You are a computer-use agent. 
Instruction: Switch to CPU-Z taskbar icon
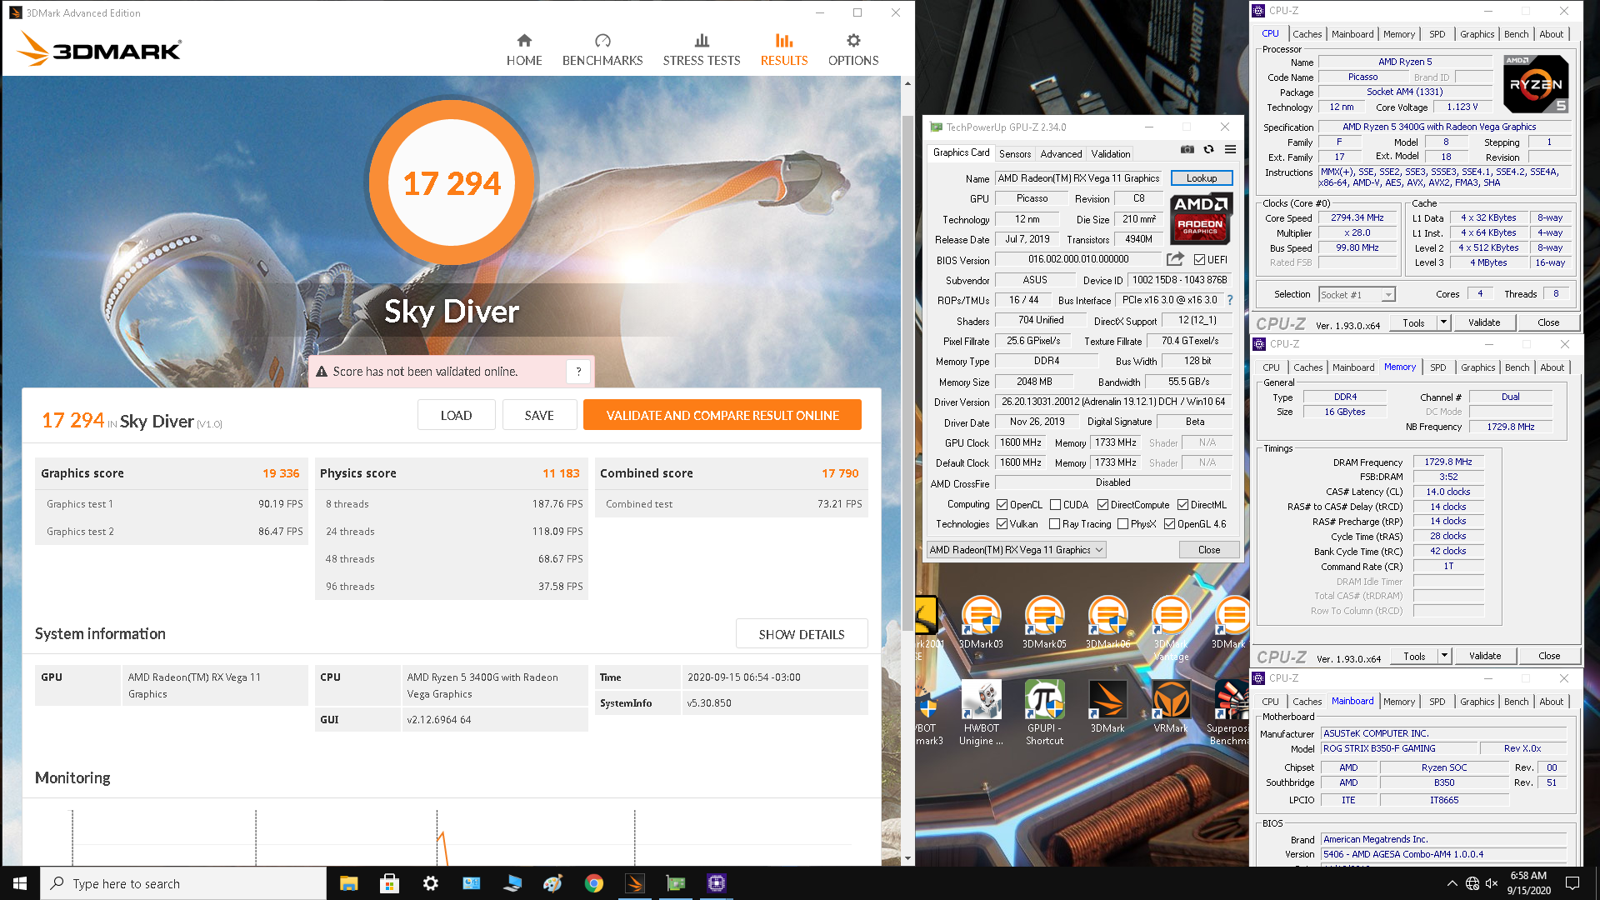[716, 883]
